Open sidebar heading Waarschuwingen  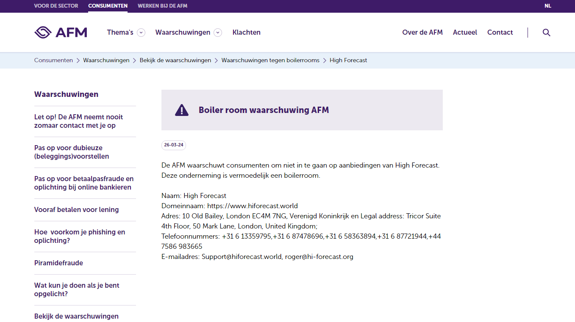tap(66, 94)
